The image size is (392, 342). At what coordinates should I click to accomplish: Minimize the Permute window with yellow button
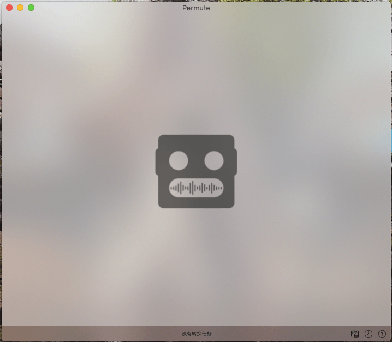20,8
